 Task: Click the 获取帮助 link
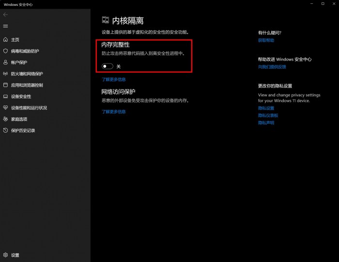tap(266, 40)
